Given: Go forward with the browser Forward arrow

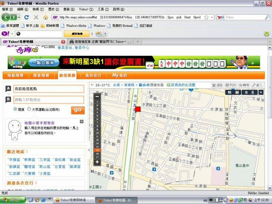Looking at the screenshot, I should pos(14,17).
